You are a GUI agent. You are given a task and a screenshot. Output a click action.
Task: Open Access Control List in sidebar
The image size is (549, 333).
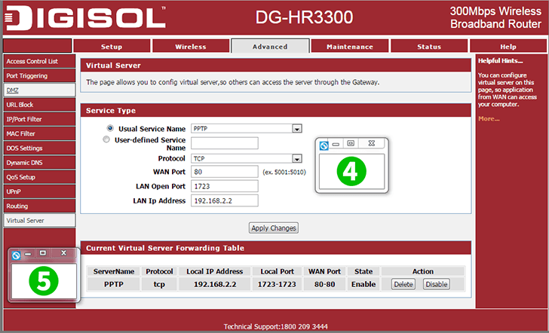tap(39, 61)
